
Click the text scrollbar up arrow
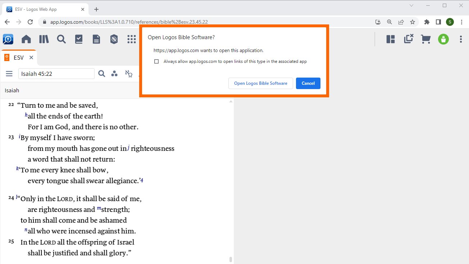231,102
